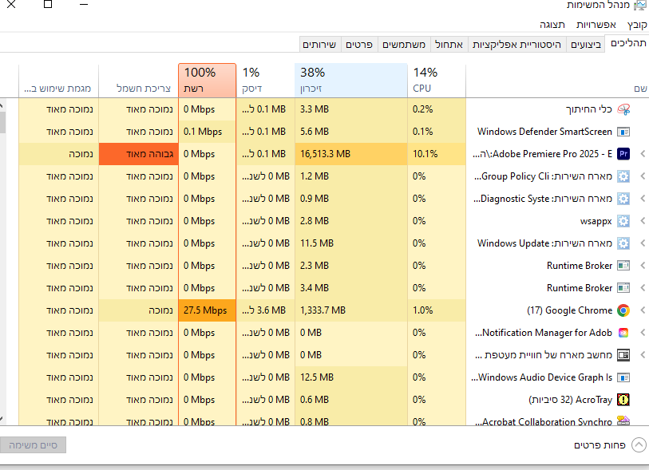Click the Windows Update service host gear icon
The image size is (649, 470).
pyautogui.click(x=623, y=243)
